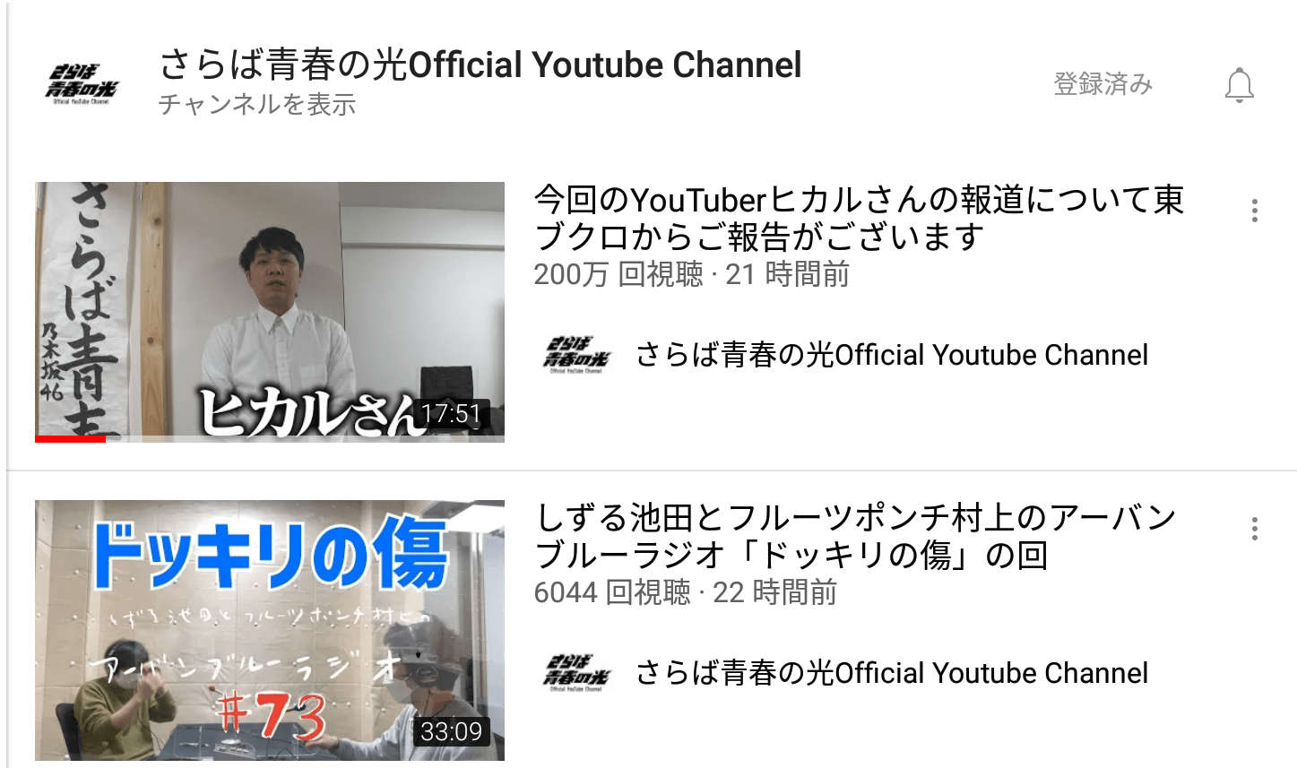Screen dimensions: 1297x768
Task: Open the title 今回のYouTuberヒカルさんの報道について
Action: 859,218
